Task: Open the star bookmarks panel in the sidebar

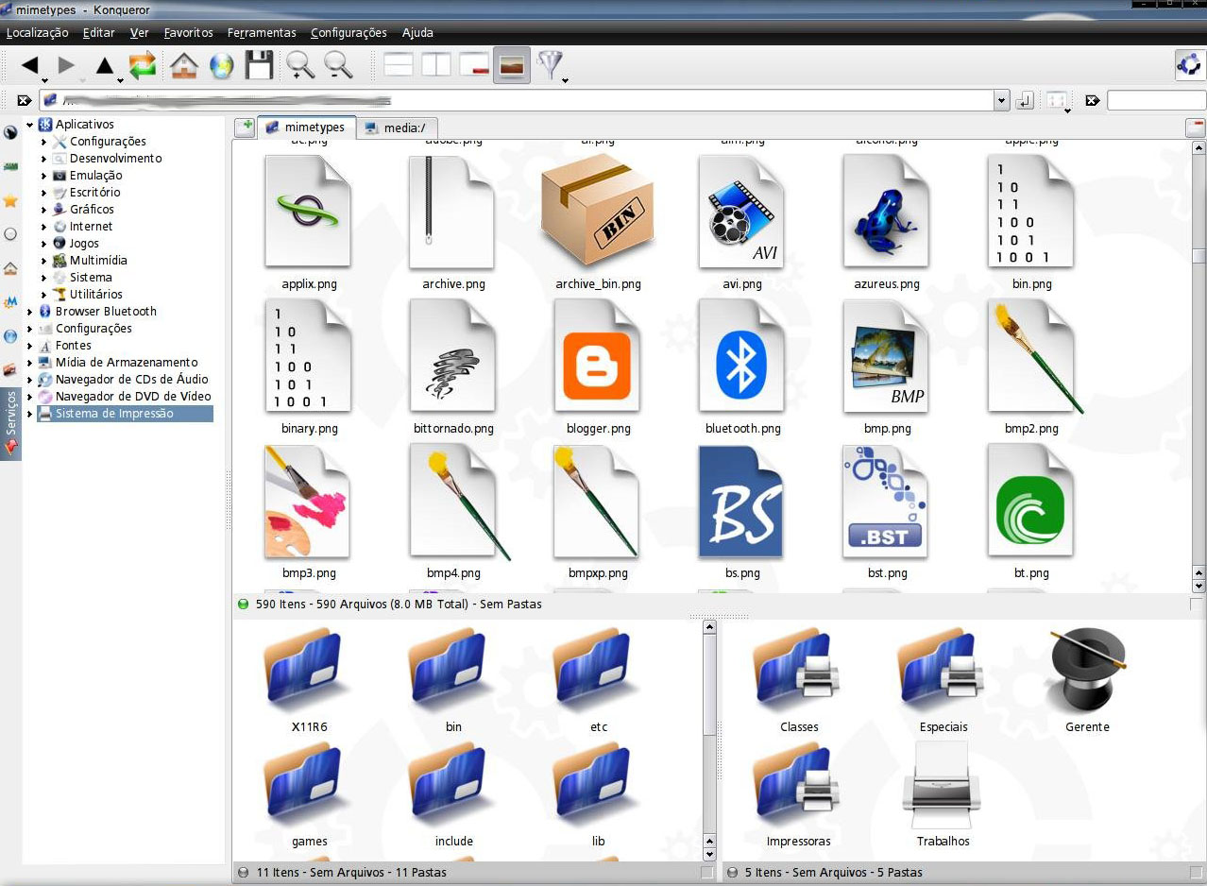Action: click(10, 200)
